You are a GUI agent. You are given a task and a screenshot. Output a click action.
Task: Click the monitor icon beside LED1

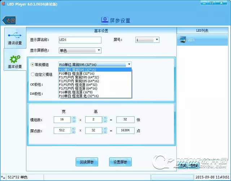tap(183, 40)
